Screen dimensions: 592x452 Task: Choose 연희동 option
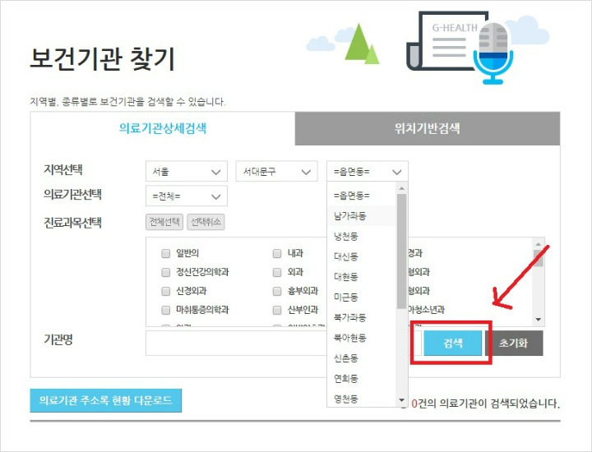(x=362, y=378)
